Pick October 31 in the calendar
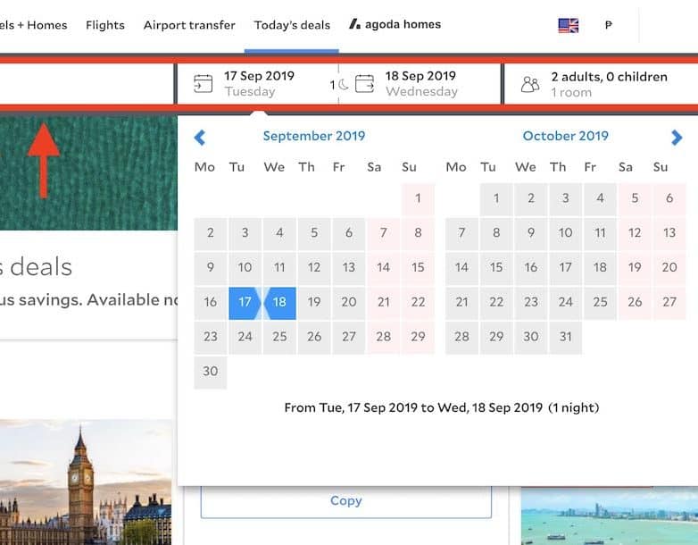The height and width of the screenshot is (545, 698). (565, 337)
